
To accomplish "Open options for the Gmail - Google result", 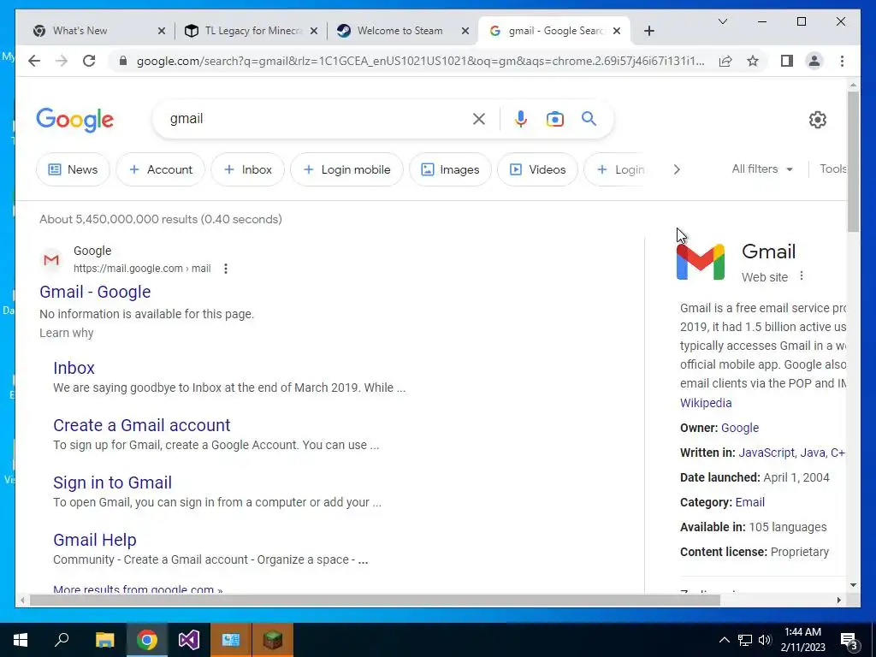I will point(226,269).
